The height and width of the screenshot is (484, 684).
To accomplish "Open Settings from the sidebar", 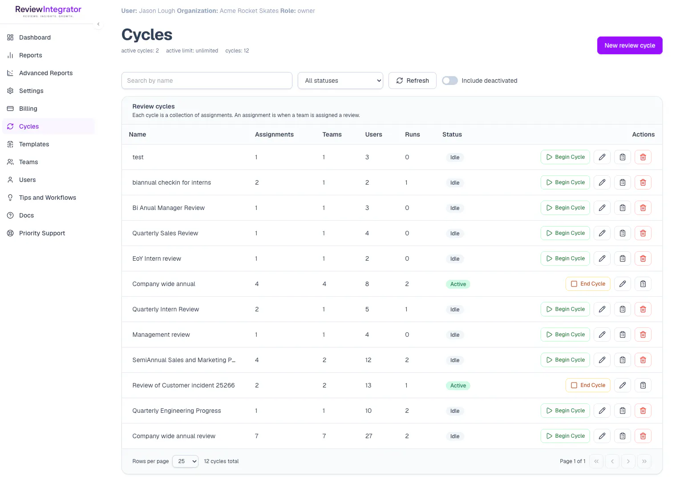I will tap(48, 91).
